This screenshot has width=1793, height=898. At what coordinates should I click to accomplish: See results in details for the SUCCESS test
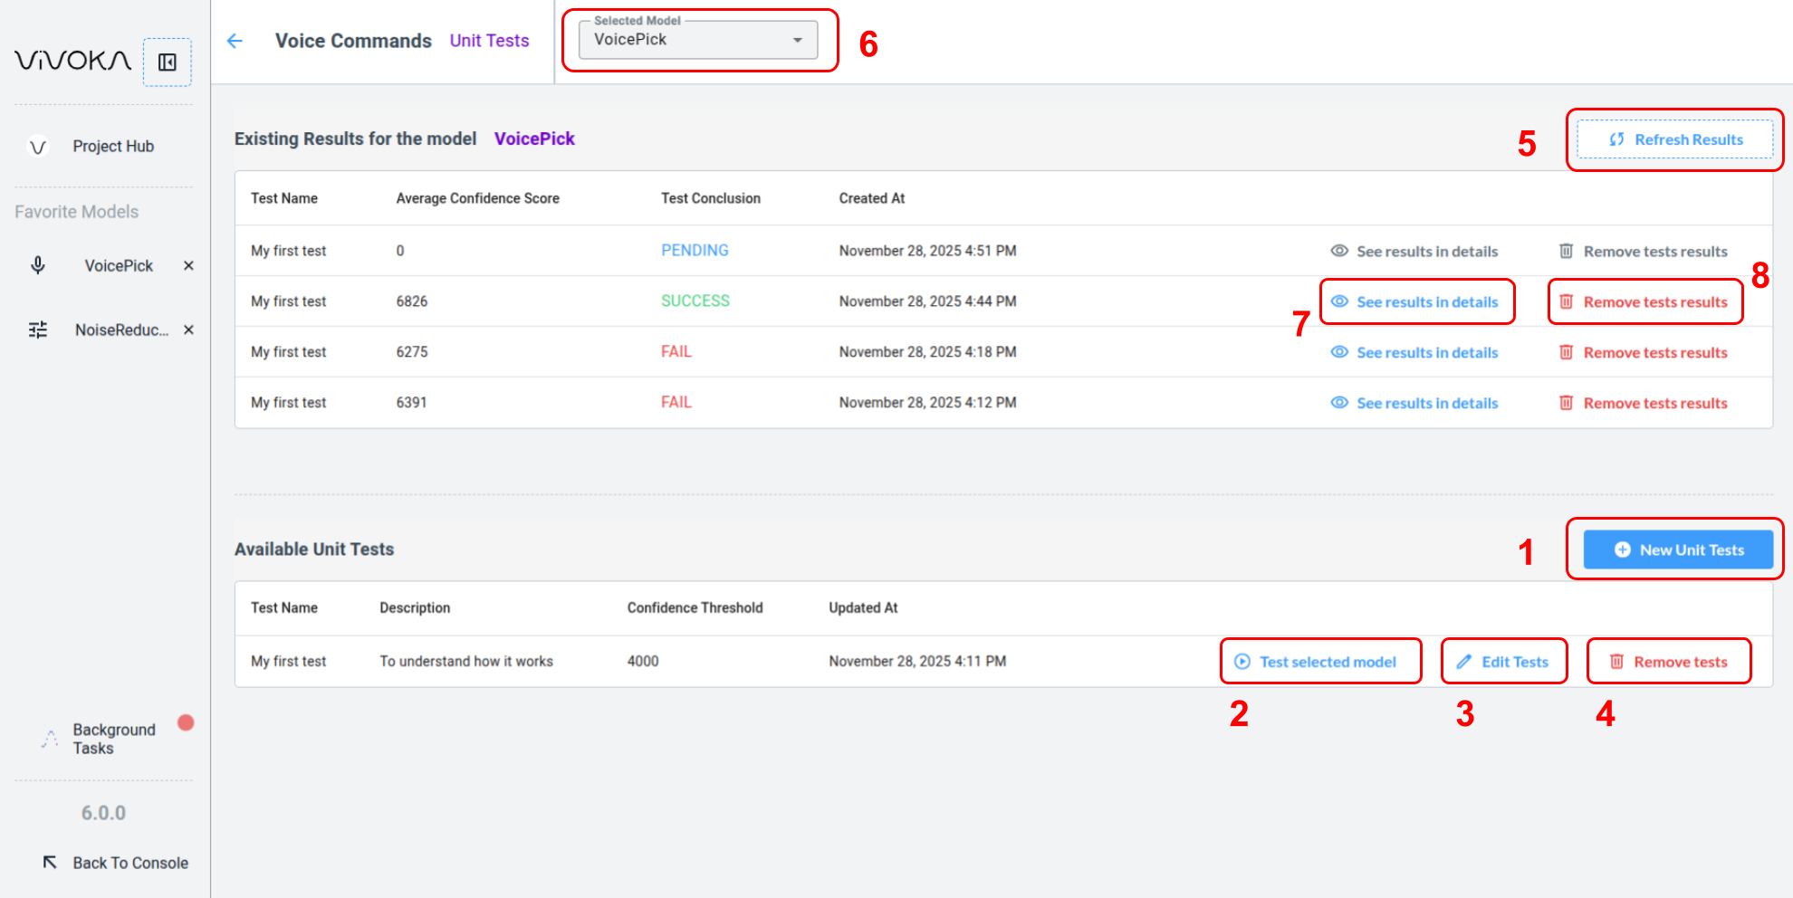1415,302
